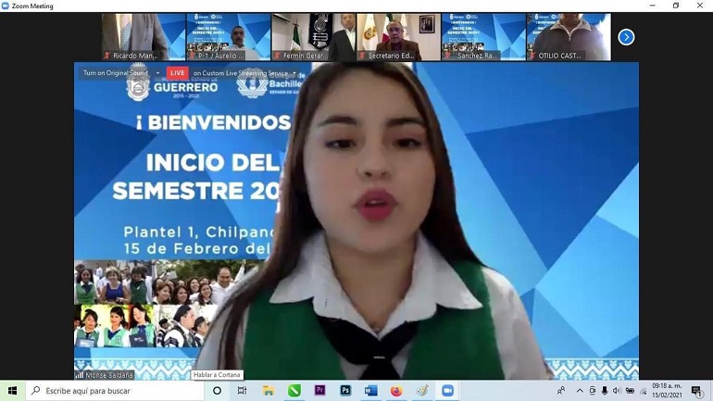Click the Zoom Meeting title bar app icon
This screenshot has width=713, height=401.
[5, 6]
